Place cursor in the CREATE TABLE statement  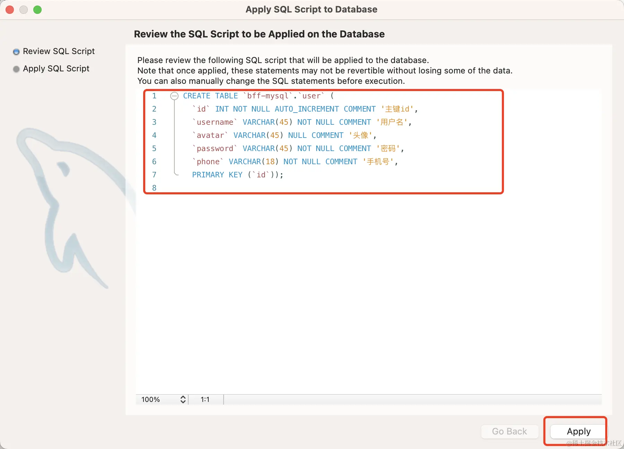(x=243, y=96)
